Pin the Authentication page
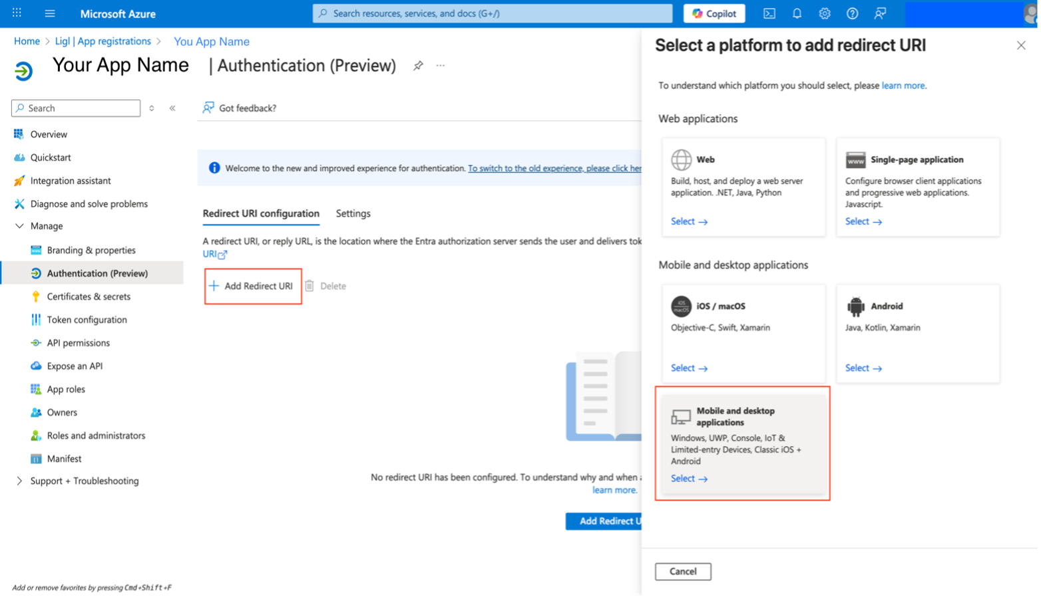Screen dimensions: 1041x599 point(418,65)
